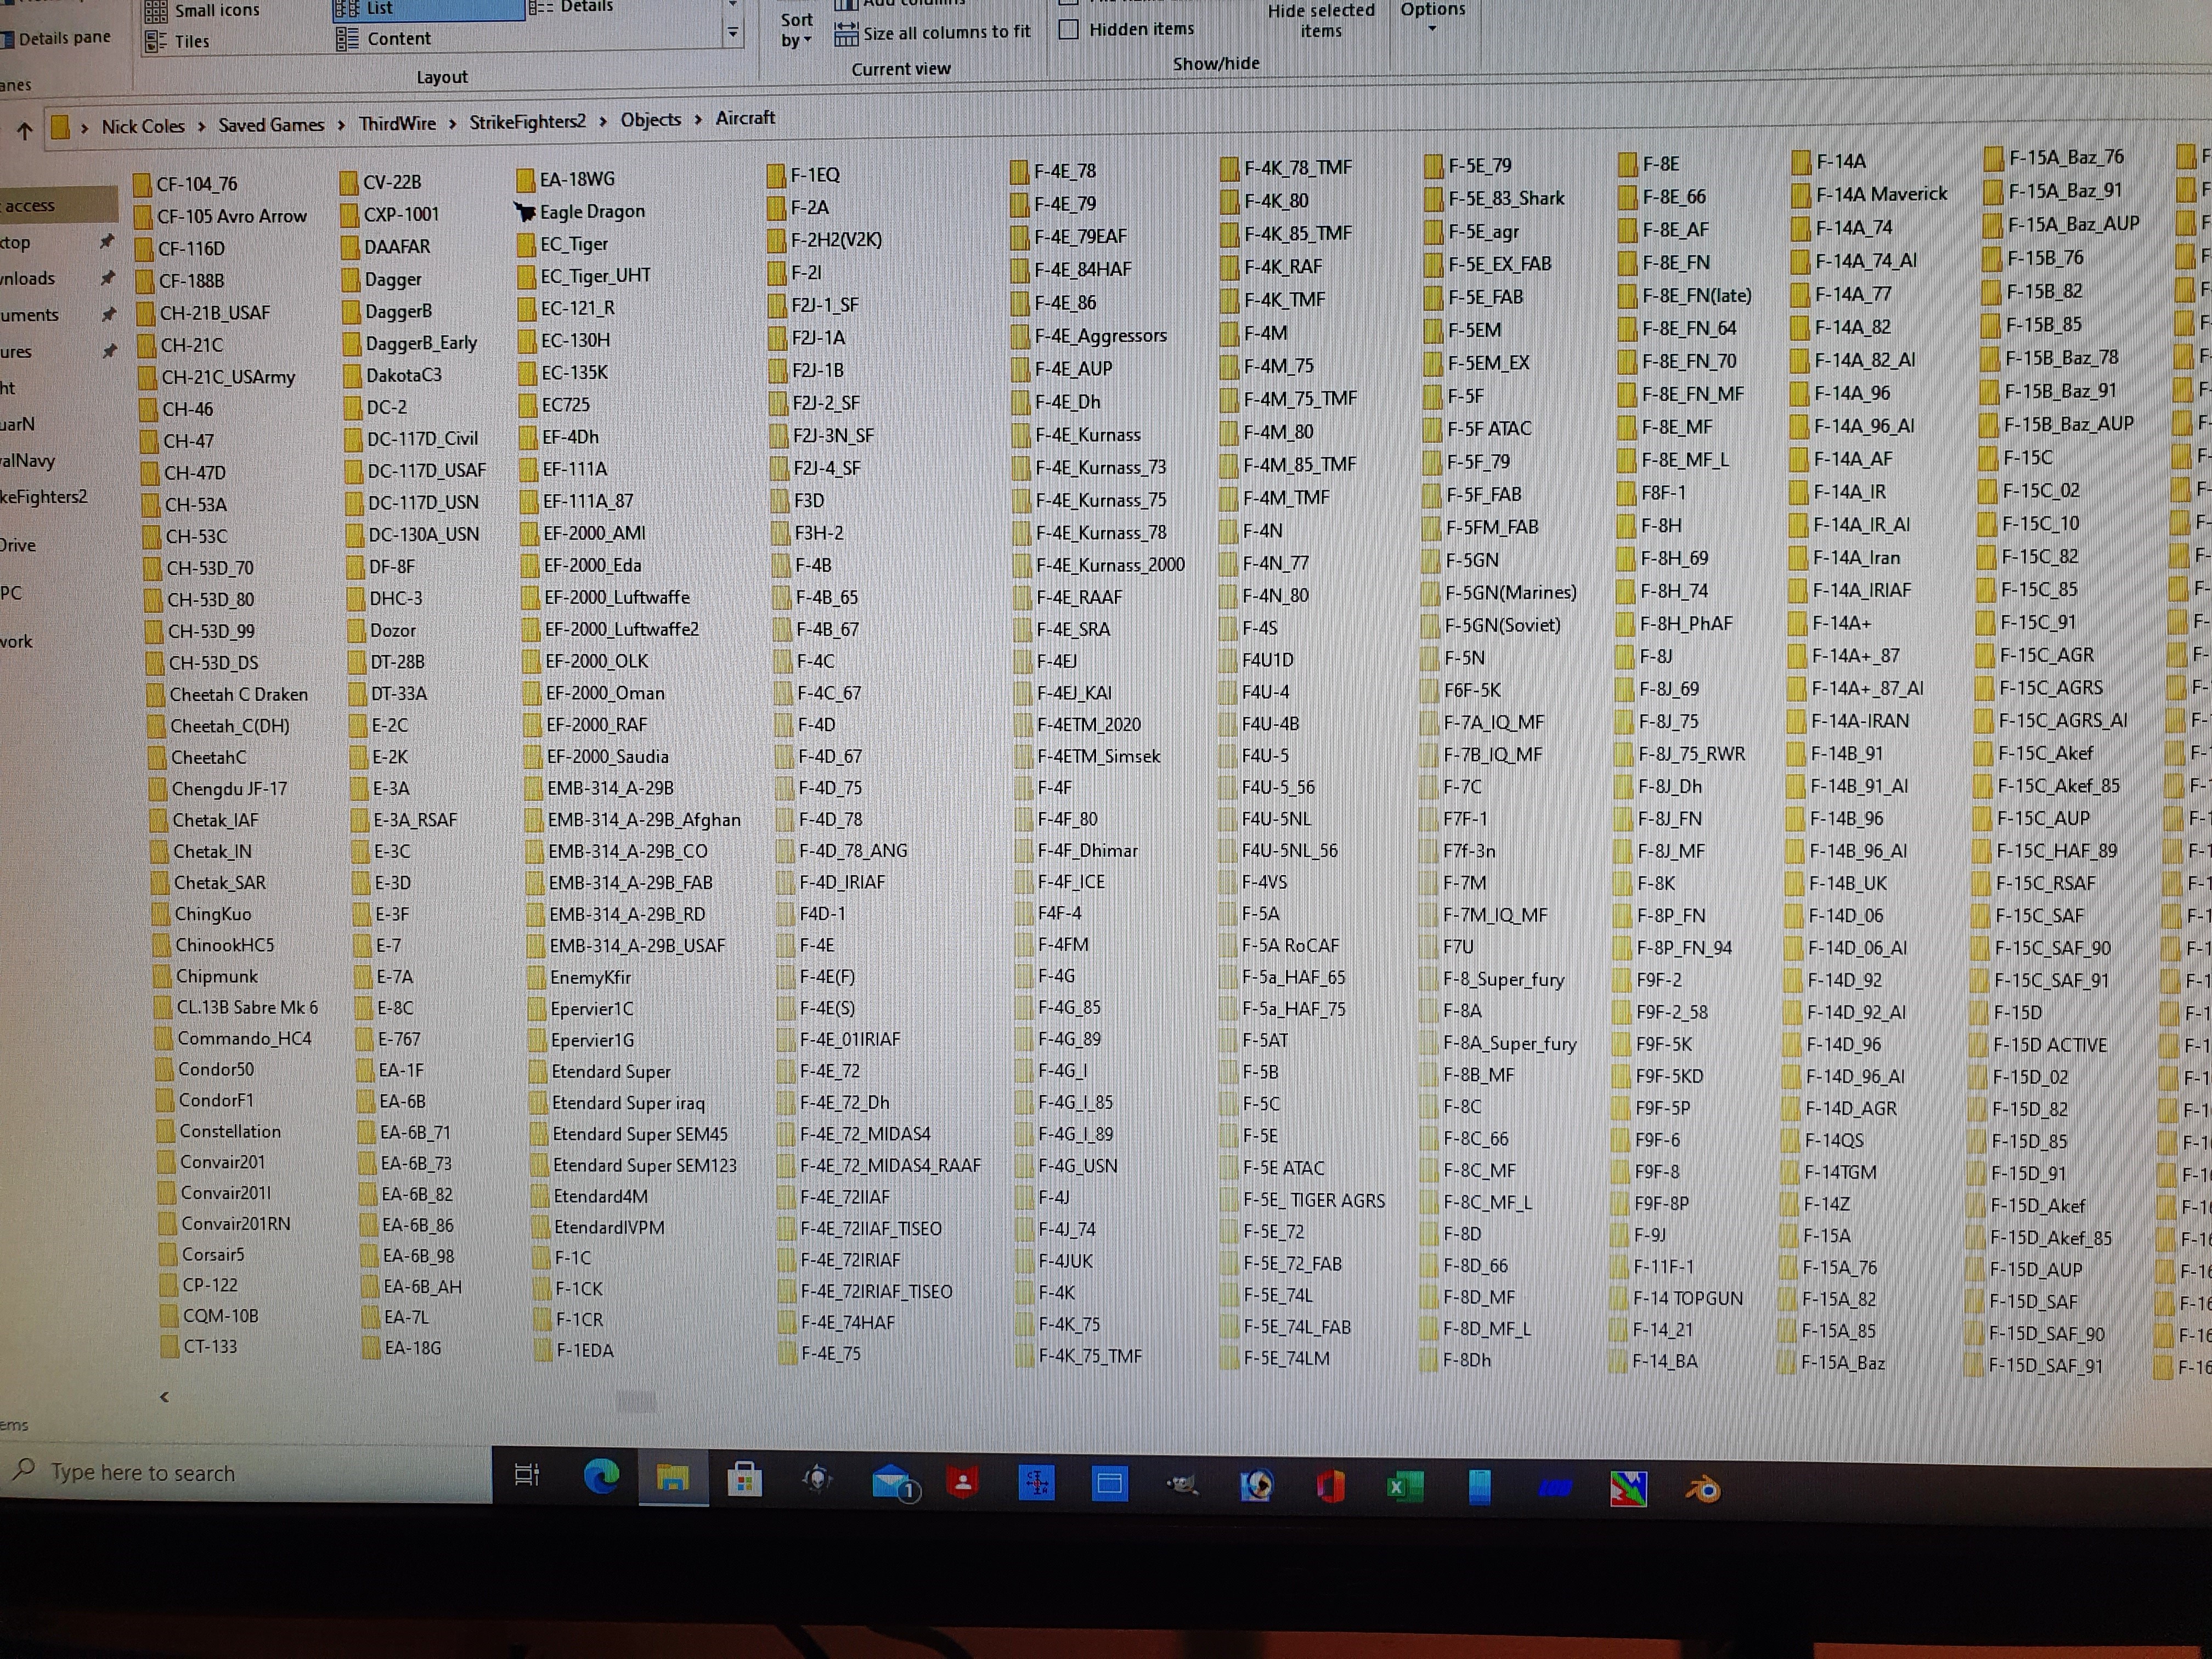2212x1659 pixels.
Task: Select the F4U1D folder
Action: click(1257, 660)
